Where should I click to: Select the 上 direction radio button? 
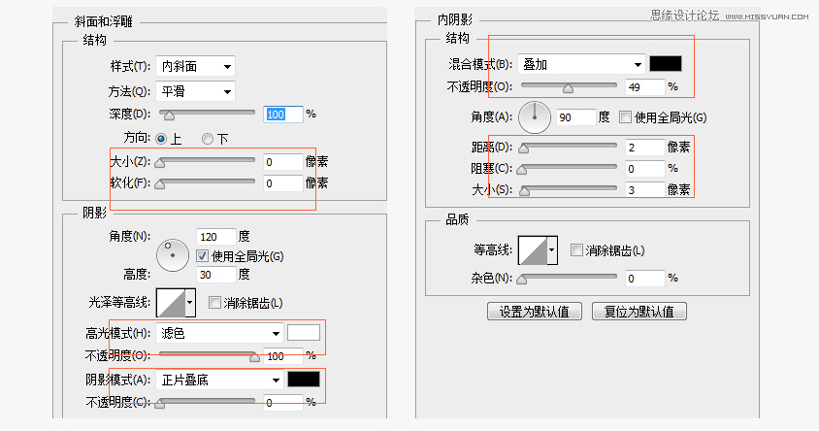pyautogui.click(x=161, y=139)
